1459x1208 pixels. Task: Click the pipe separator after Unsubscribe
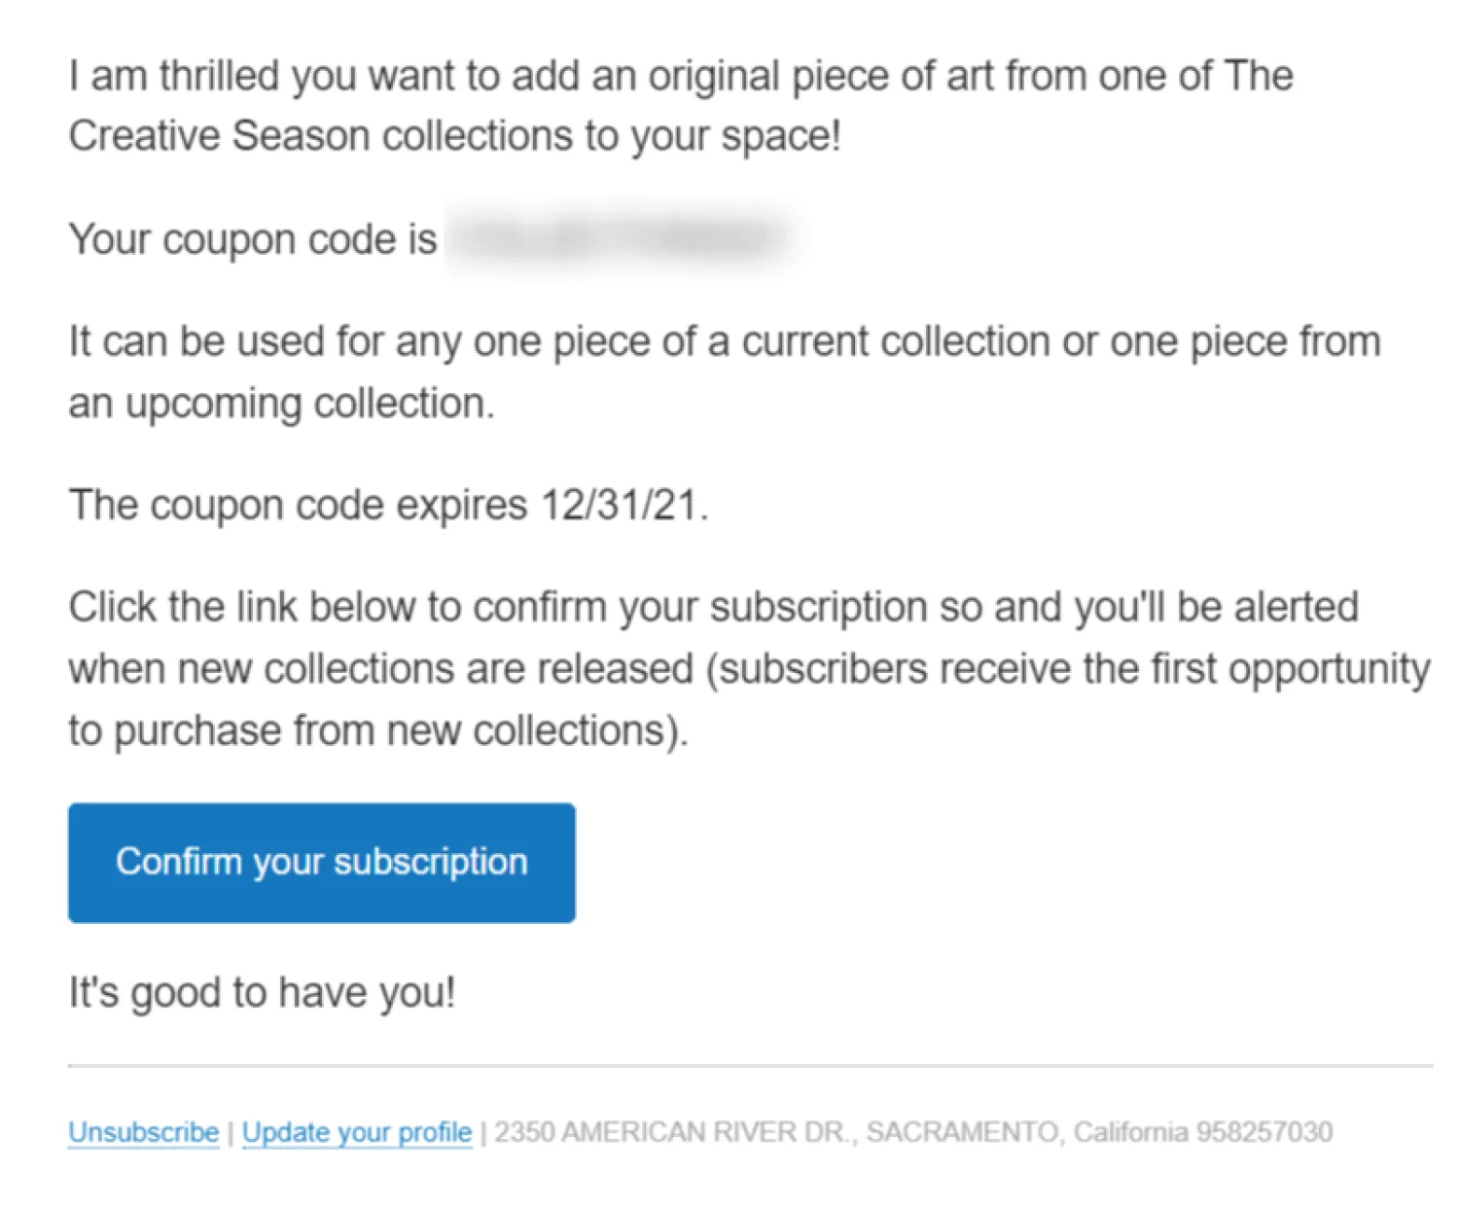[231, 1133]
